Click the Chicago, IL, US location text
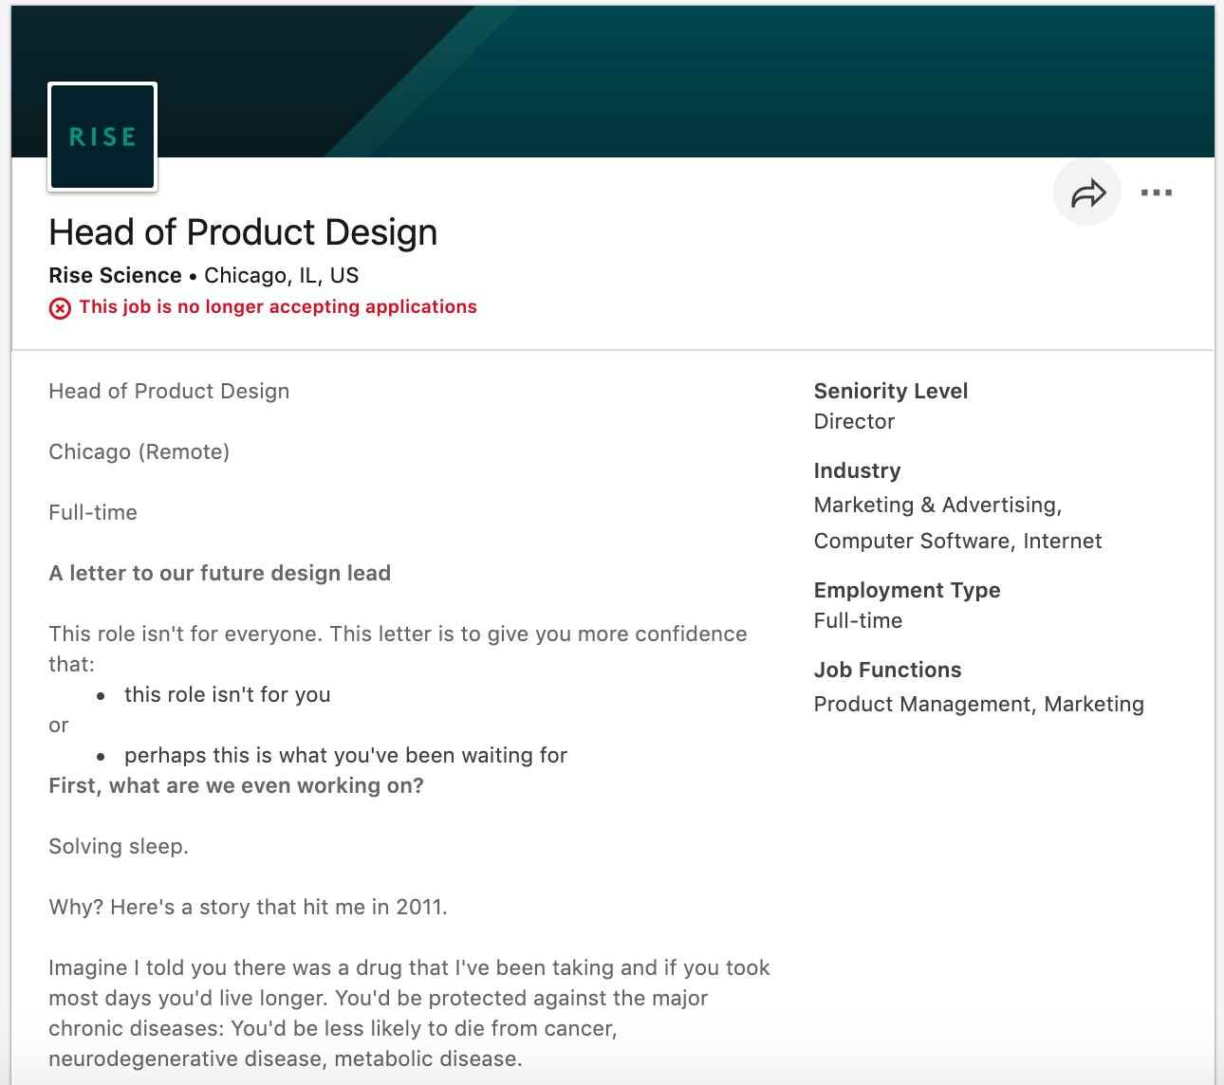This screenshot has width=1224, height=1085. coord(280,275)
